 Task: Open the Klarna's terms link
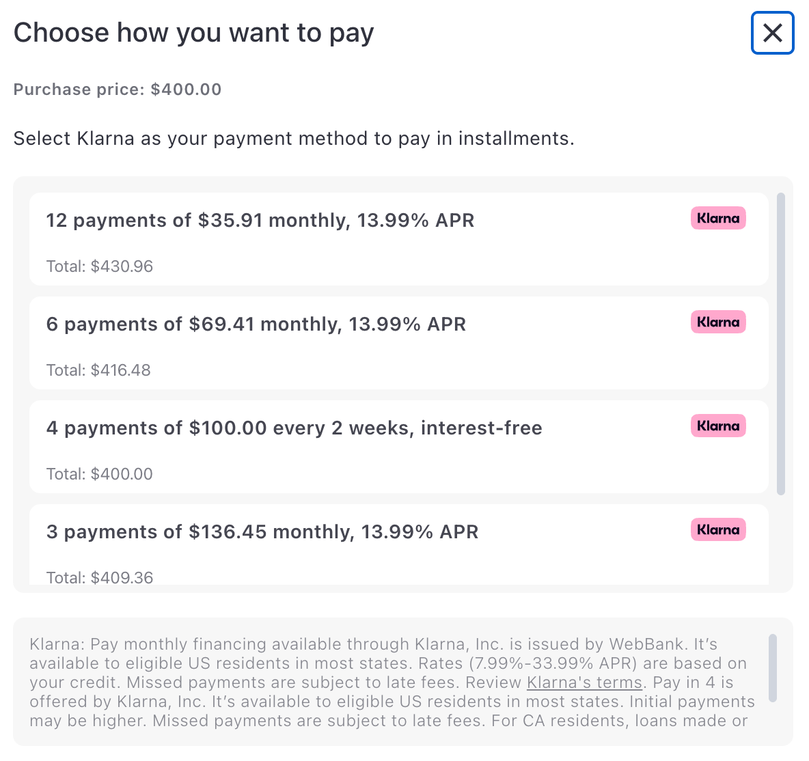[584, 682]
